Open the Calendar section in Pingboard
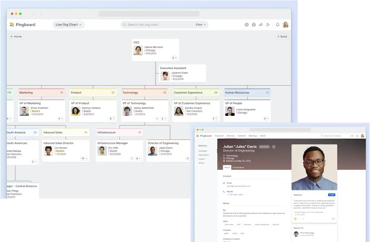The height and width of the screenshot is (242, 370). tap(242, 136)
